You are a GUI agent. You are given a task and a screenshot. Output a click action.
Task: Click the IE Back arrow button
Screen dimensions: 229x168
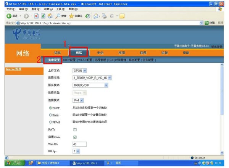[x=9, y=16]
